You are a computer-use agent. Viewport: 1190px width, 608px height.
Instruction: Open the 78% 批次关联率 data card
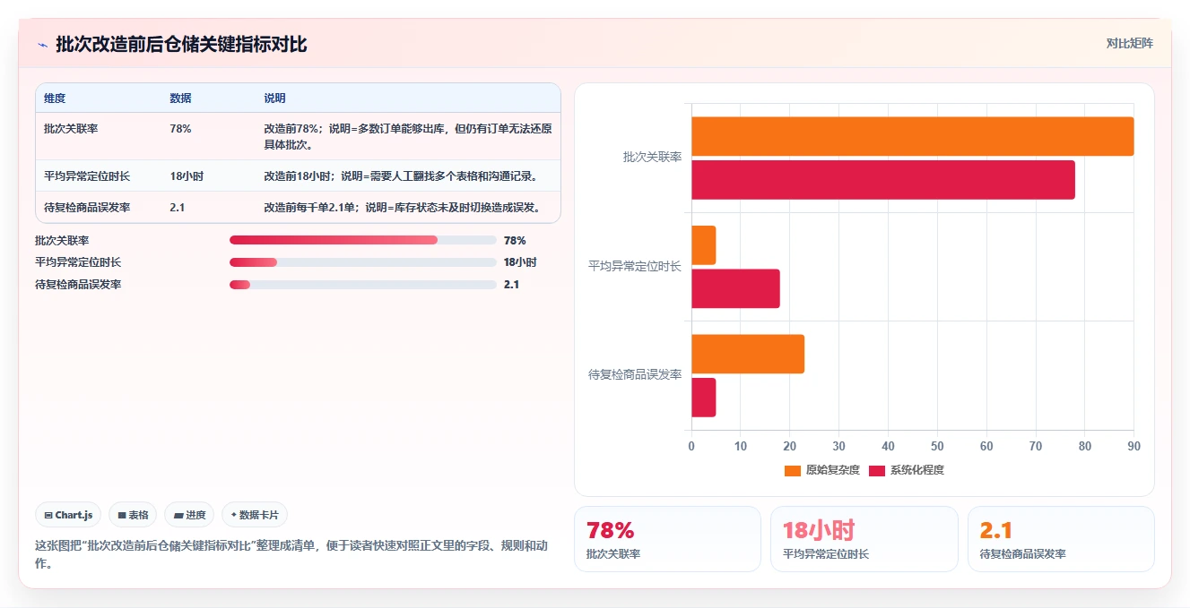click(667, 539)
